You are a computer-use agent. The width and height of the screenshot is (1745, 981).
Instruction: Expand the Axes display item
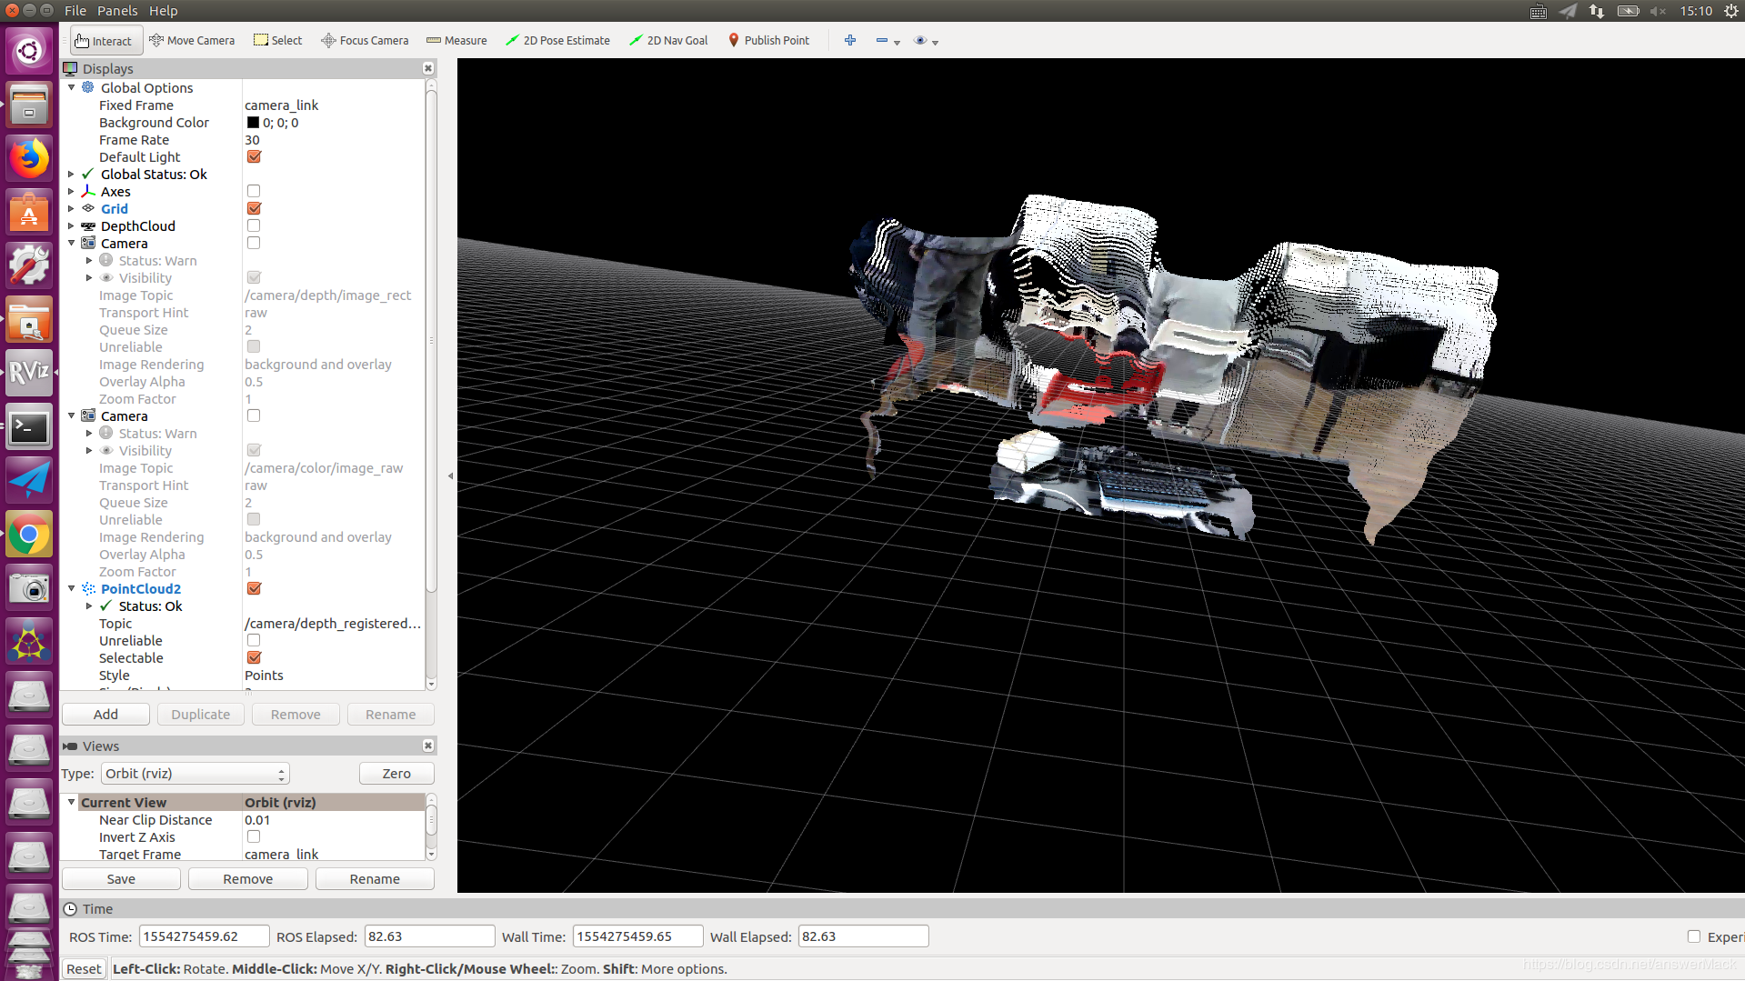pos(72,192)
